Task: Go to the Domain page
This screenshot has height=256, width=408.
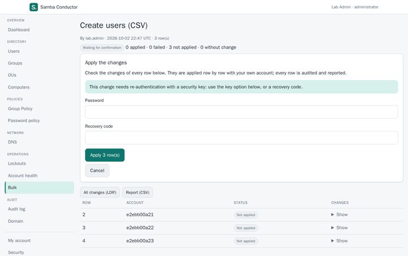Action: coord(16,221)
